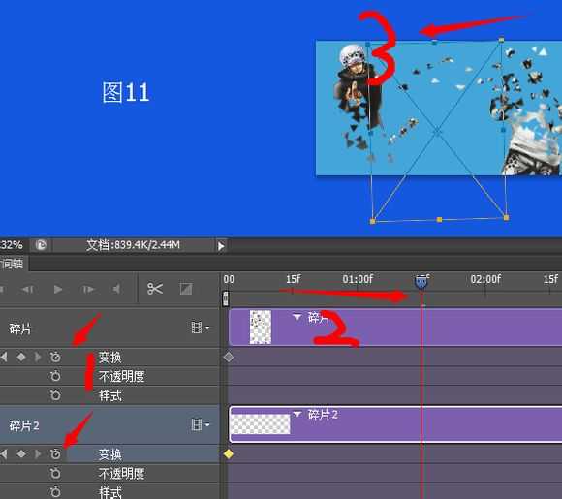
Task: Collapse the 碎片 clip triangle in the timeline
Action: 297,317
